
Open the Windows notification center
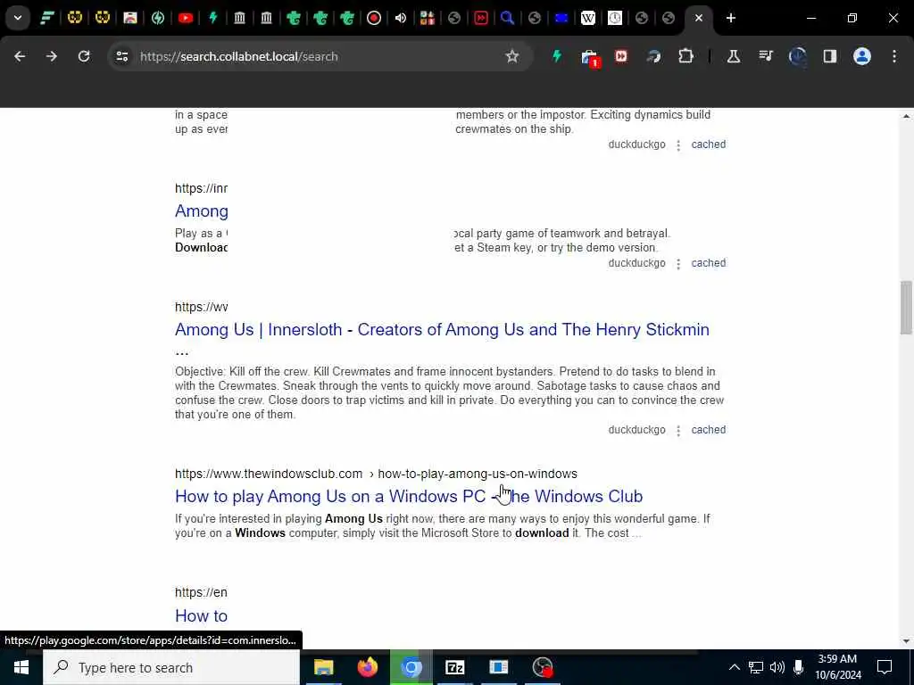(885, 667)
